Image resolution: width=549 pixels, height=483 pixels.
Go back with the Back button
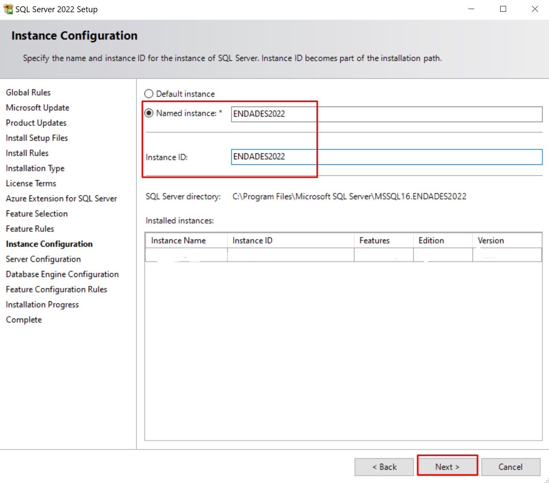384,467
